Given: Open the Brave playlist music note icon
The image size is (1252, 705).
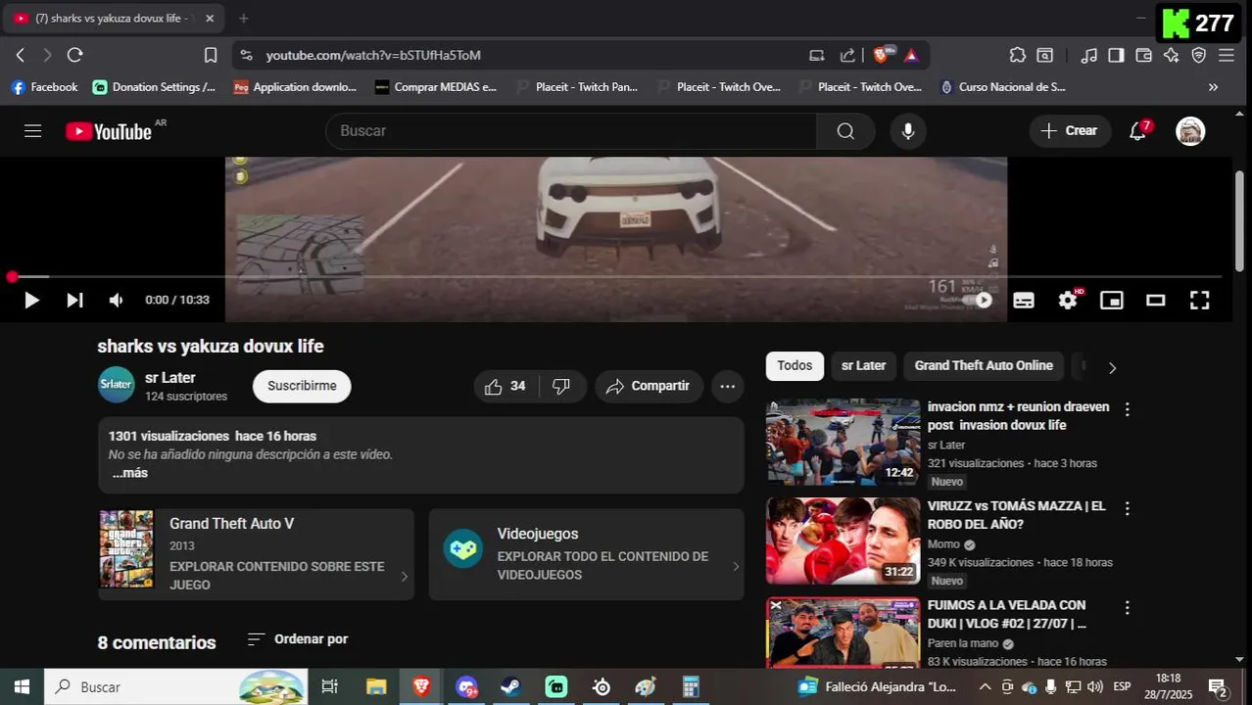Looking at the screenshot, I should click(x=1089, y=55).
